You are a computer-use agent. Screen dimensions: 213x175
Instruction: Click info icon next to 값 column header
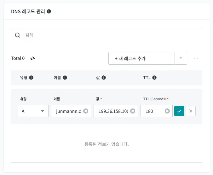click(x=104, y=78)
